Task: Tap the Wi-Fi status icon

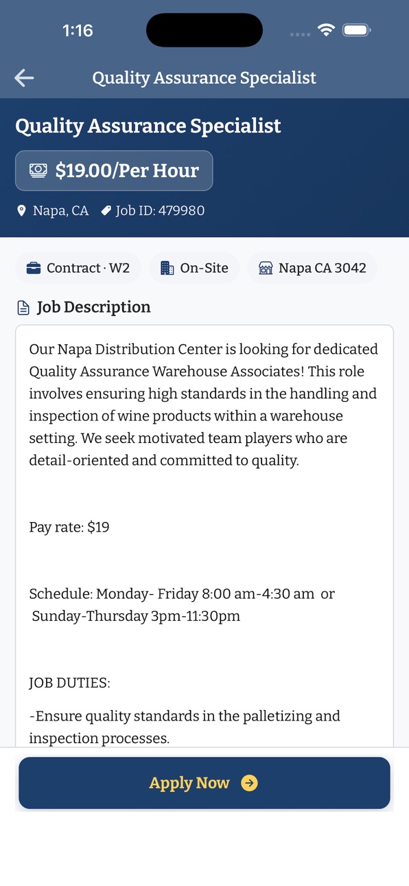Action: click(326, 30)
